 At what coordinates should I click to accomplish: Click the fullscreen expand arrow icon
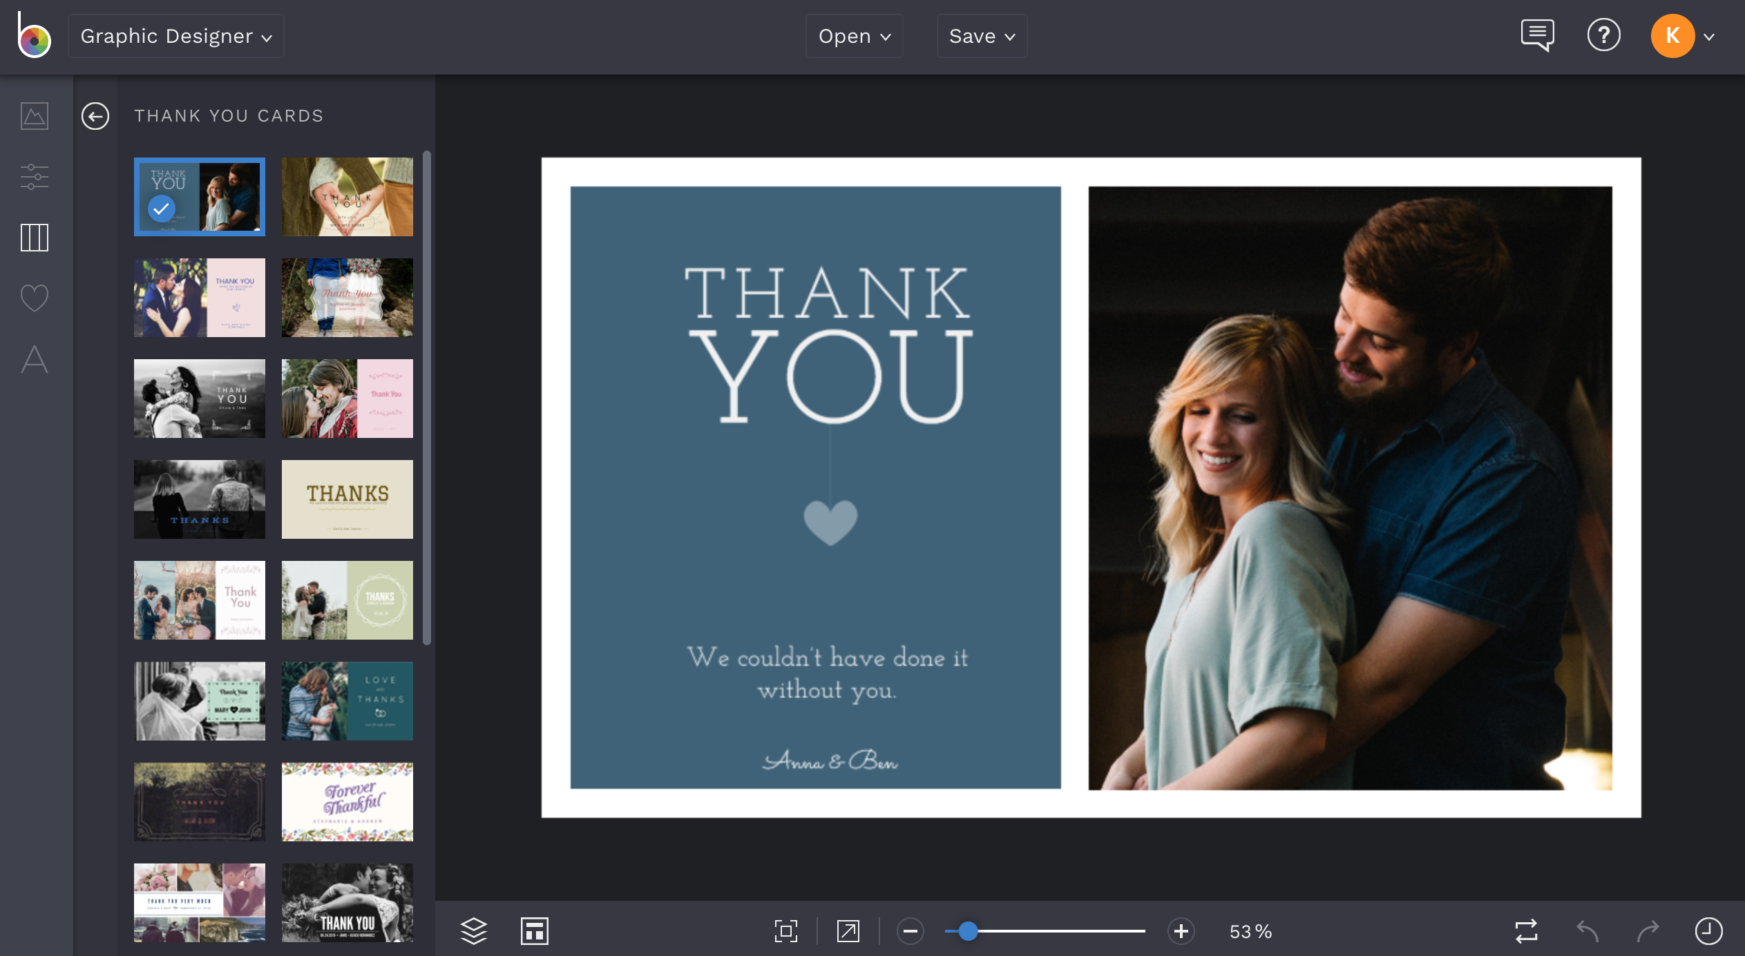[848, 931]
